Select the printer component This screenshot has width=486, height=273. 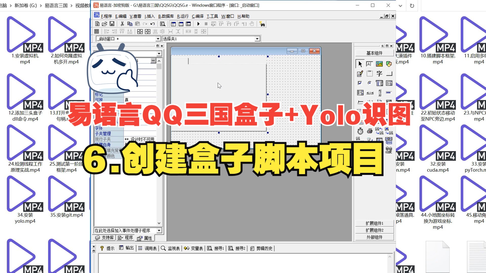pos(370,131)
